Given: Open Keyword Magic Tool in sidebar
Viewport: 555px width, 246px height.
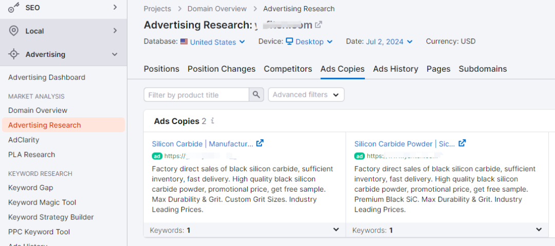Looking at the screenshot, I should coord(42,202).
